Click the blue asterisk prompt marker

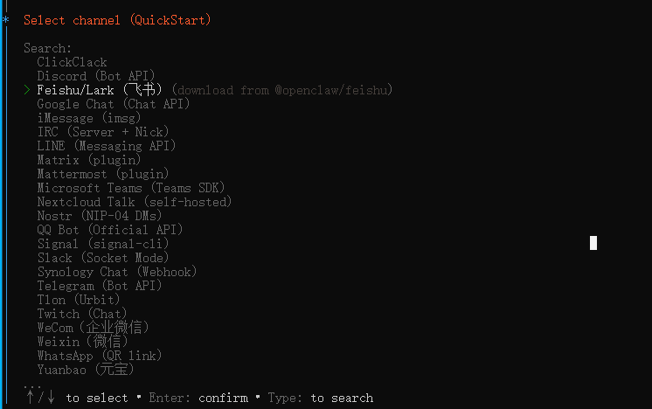click(x=6, y=19)
